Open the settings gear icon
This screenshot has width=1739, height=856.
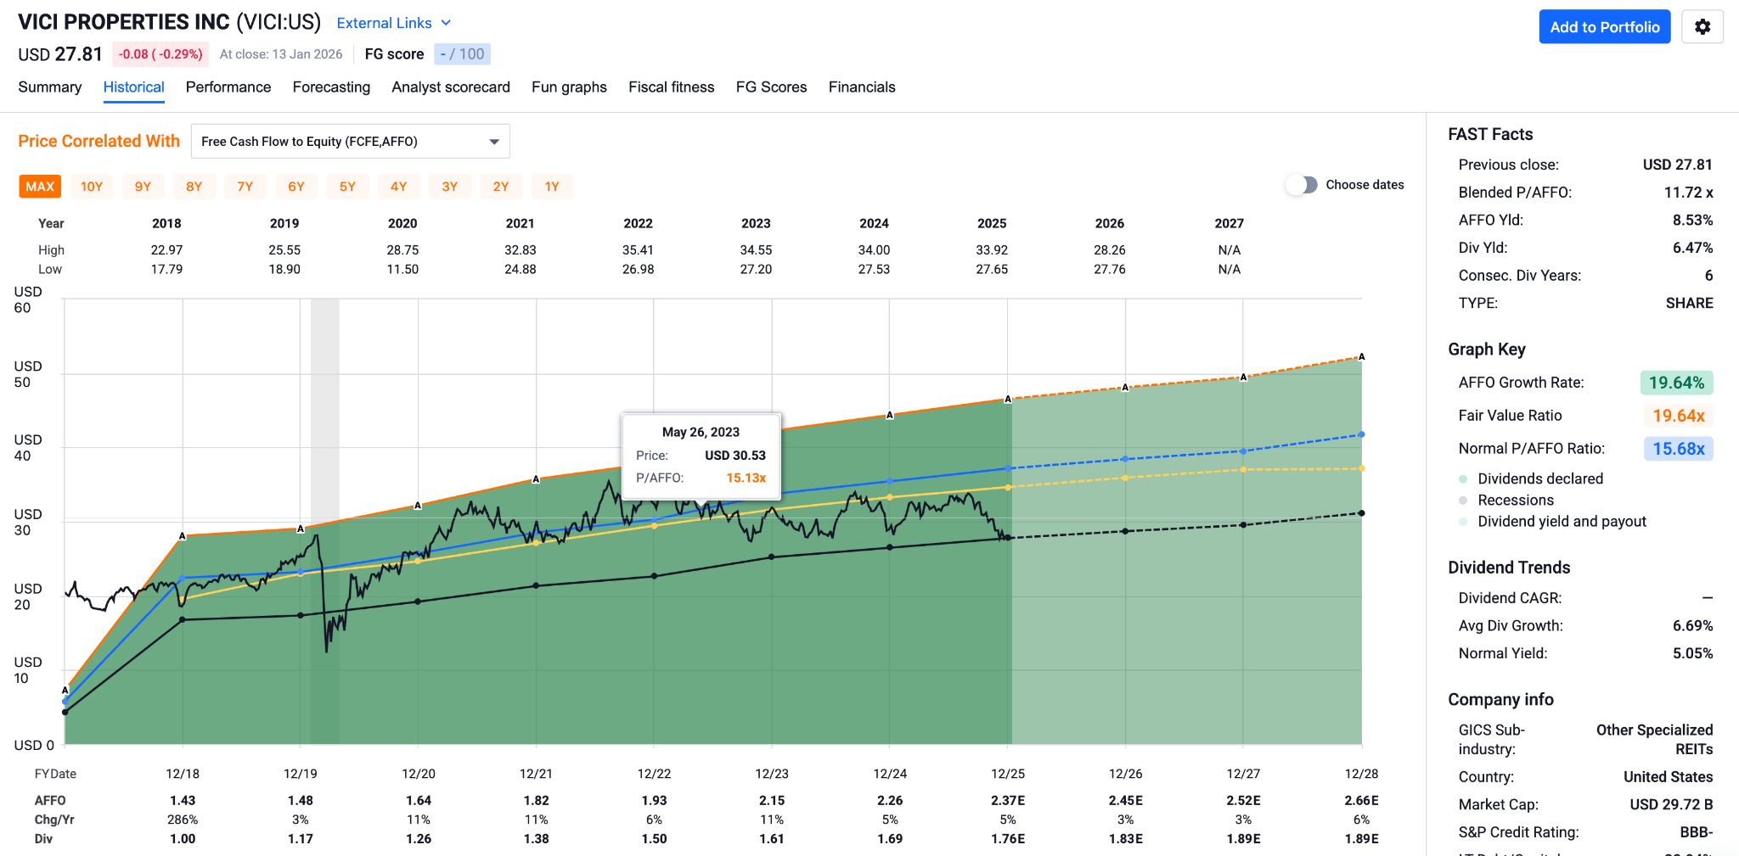[x=1702, y=27]
